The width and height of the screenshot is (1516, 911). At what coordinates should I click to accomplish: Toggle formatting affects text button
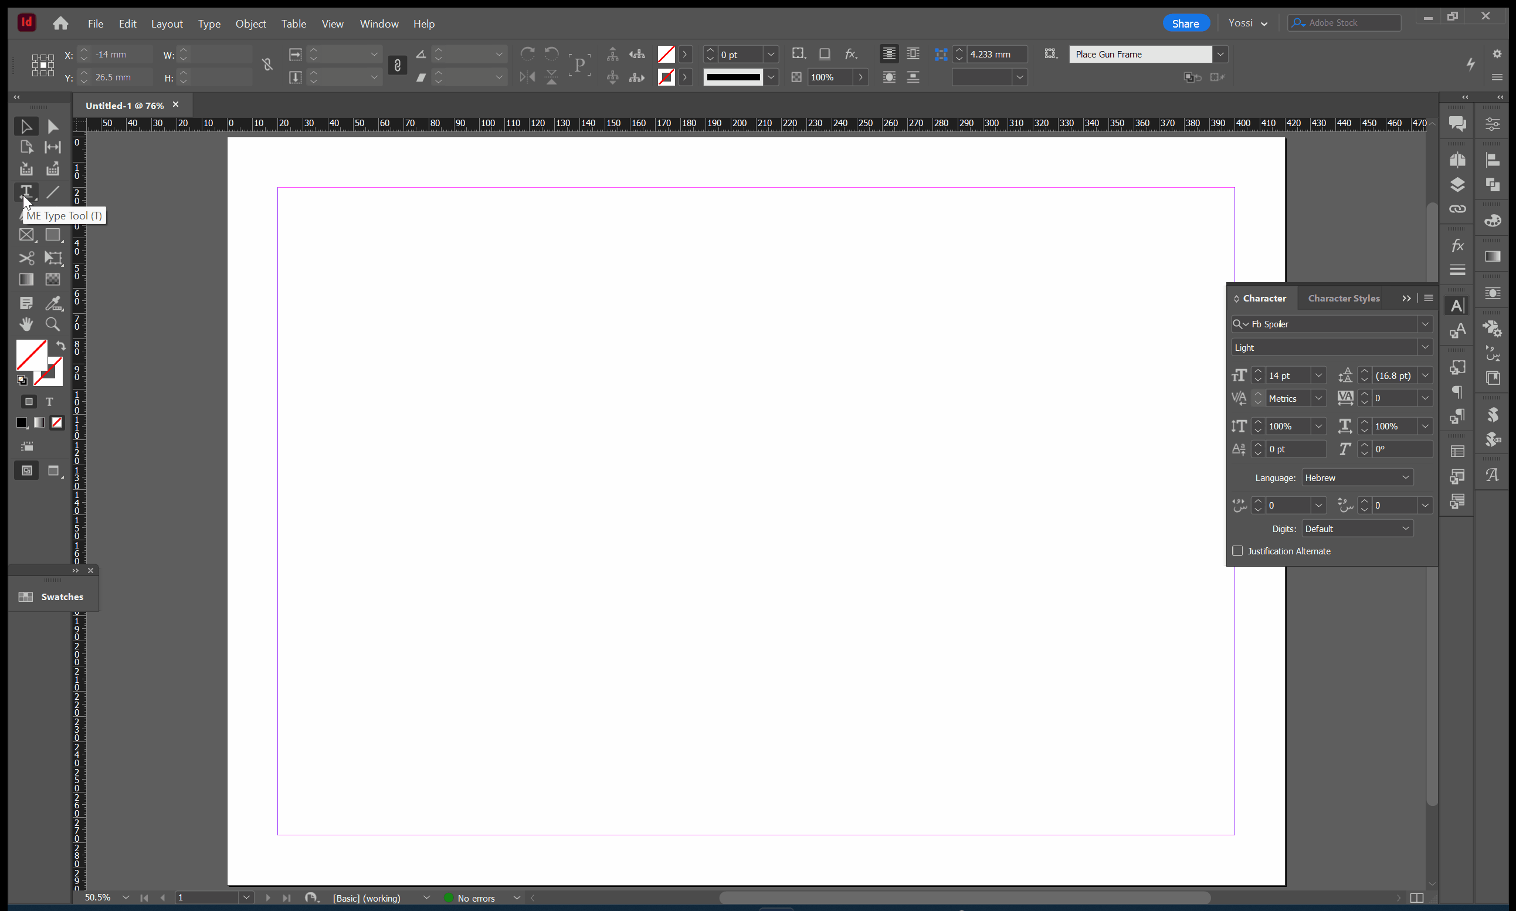[50, 401]
